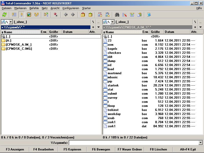
Task: Open the left panel drive dropdown arrow
Action: click(x=11, y=22)
